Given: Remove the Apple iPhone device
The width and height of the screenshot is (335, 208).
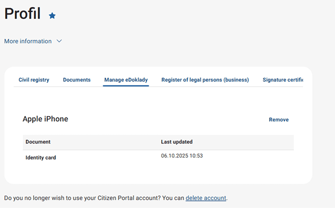Looking at the screenshot, I should tap(279, 120).
